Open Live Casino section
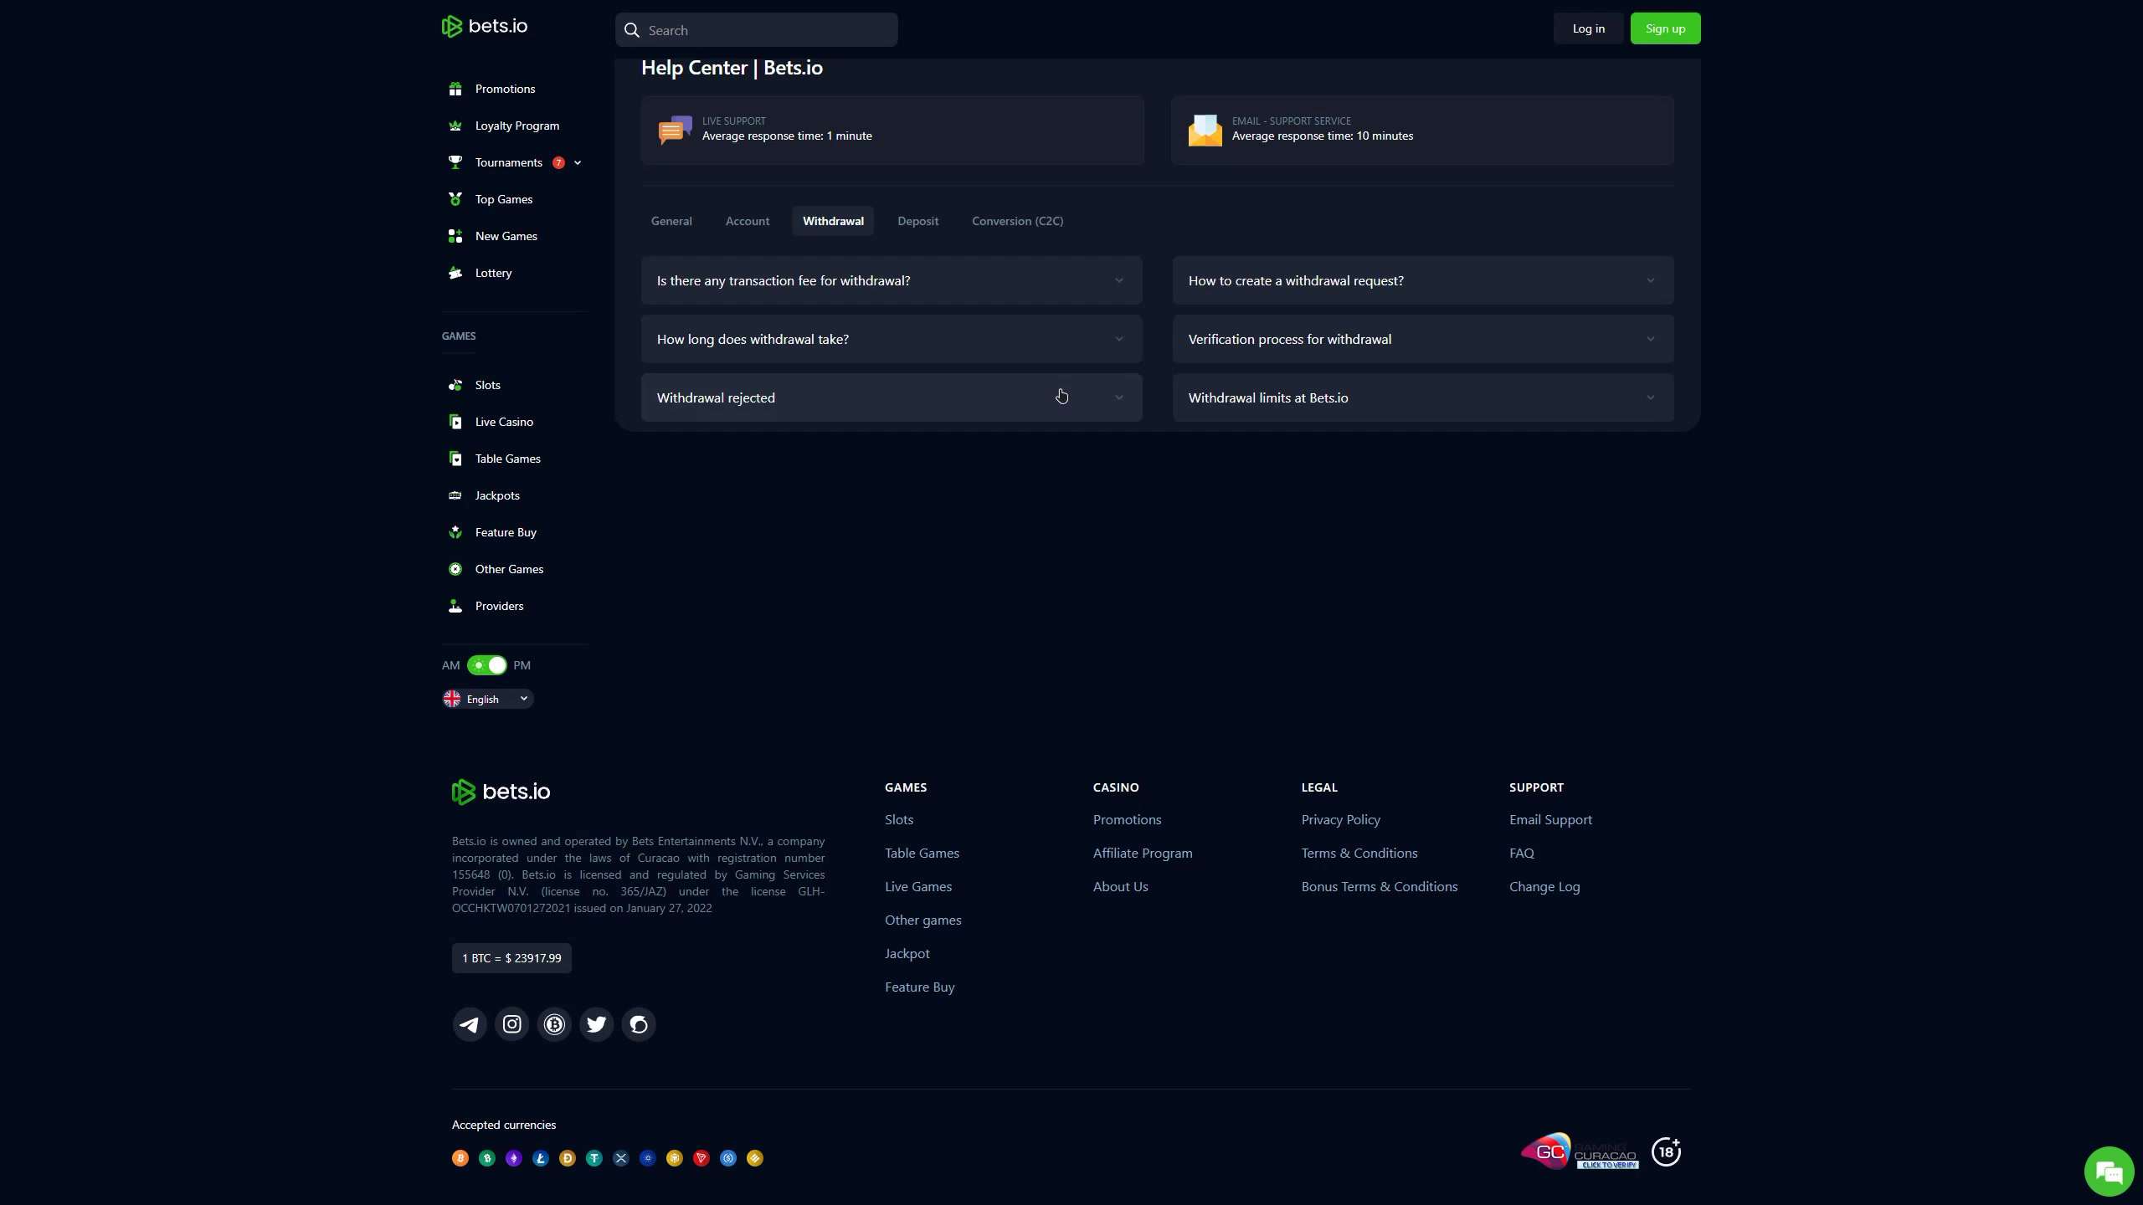The image size is (2143, 1205). click(503, 422)
